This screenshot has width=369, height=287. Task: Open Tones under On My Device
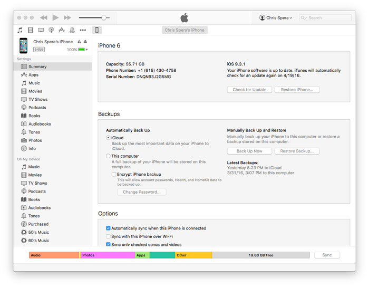[53, 216]
